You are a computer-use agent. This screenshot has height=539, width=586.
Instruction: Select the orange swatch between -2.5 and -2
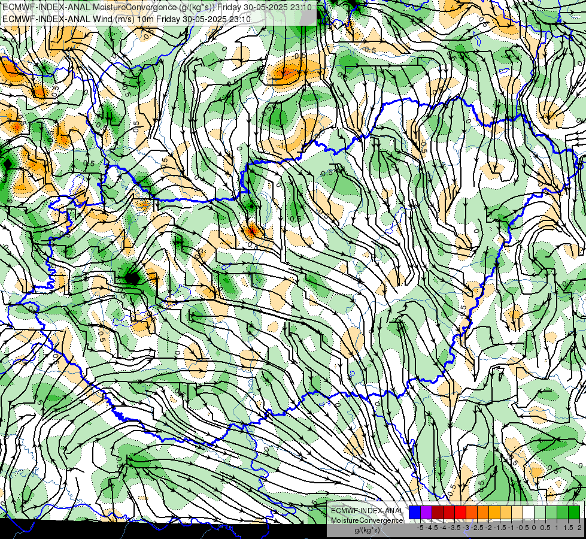tap(483, 512)
